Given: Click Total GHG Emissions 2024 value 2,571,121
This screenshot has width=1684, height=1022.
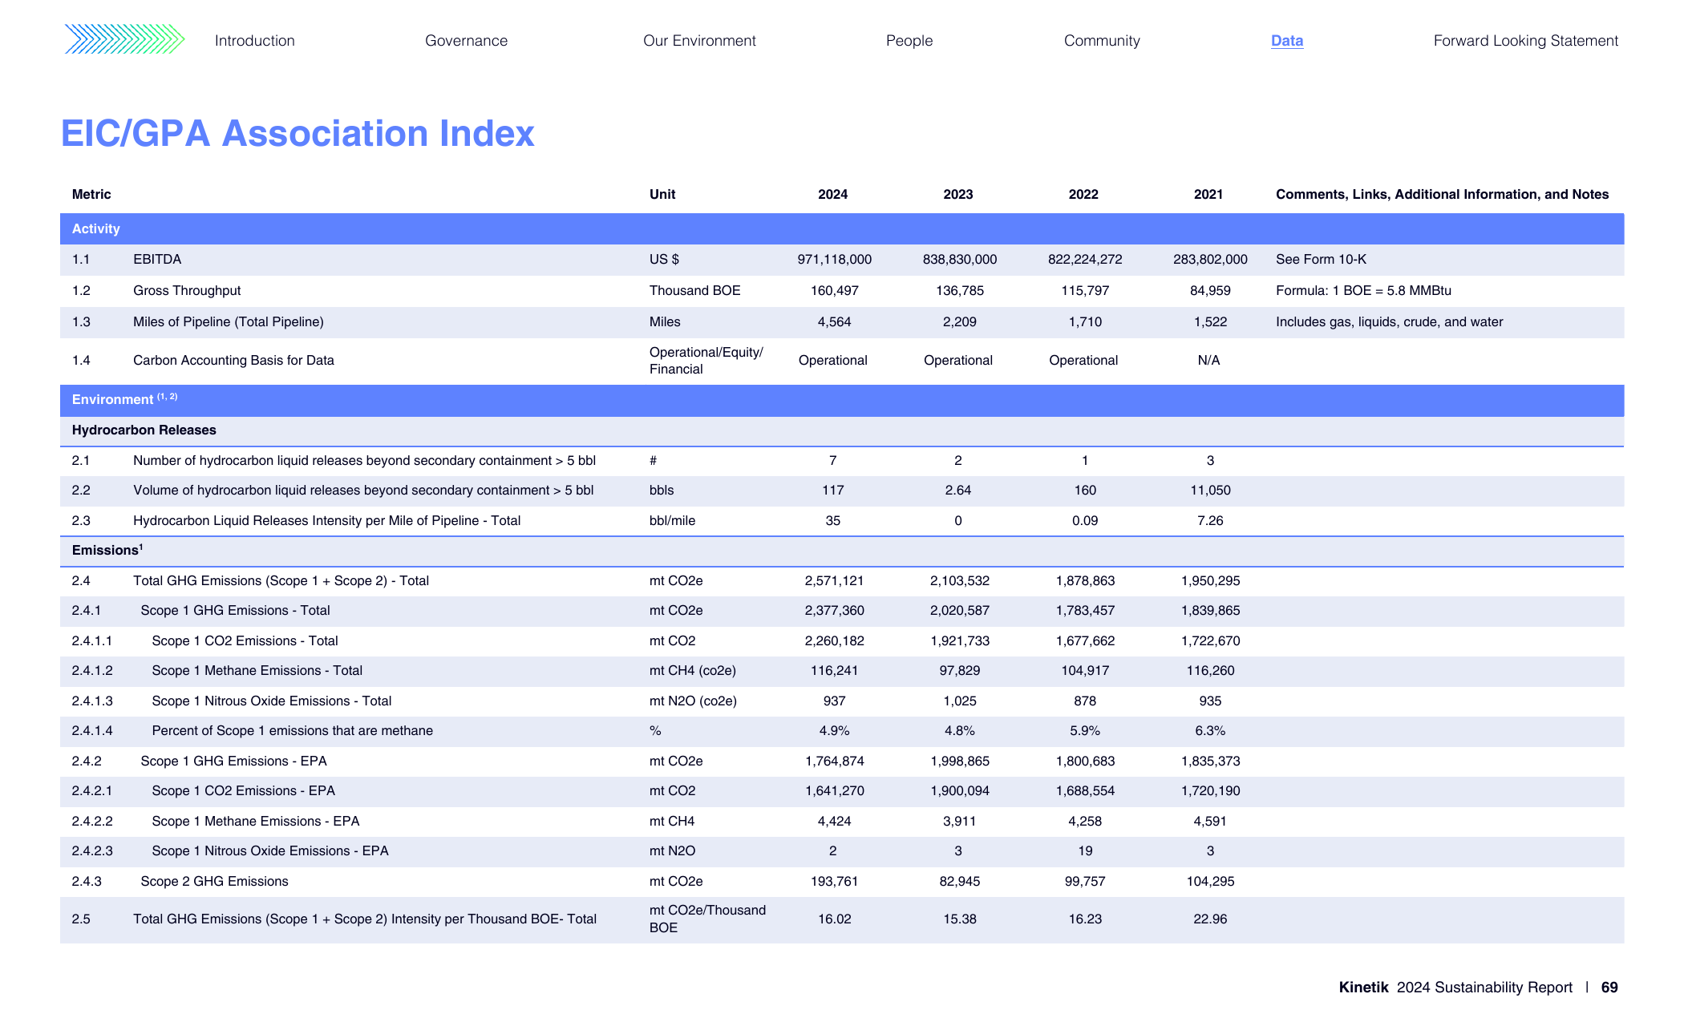Looking at the screenshot, I should 834,580.
